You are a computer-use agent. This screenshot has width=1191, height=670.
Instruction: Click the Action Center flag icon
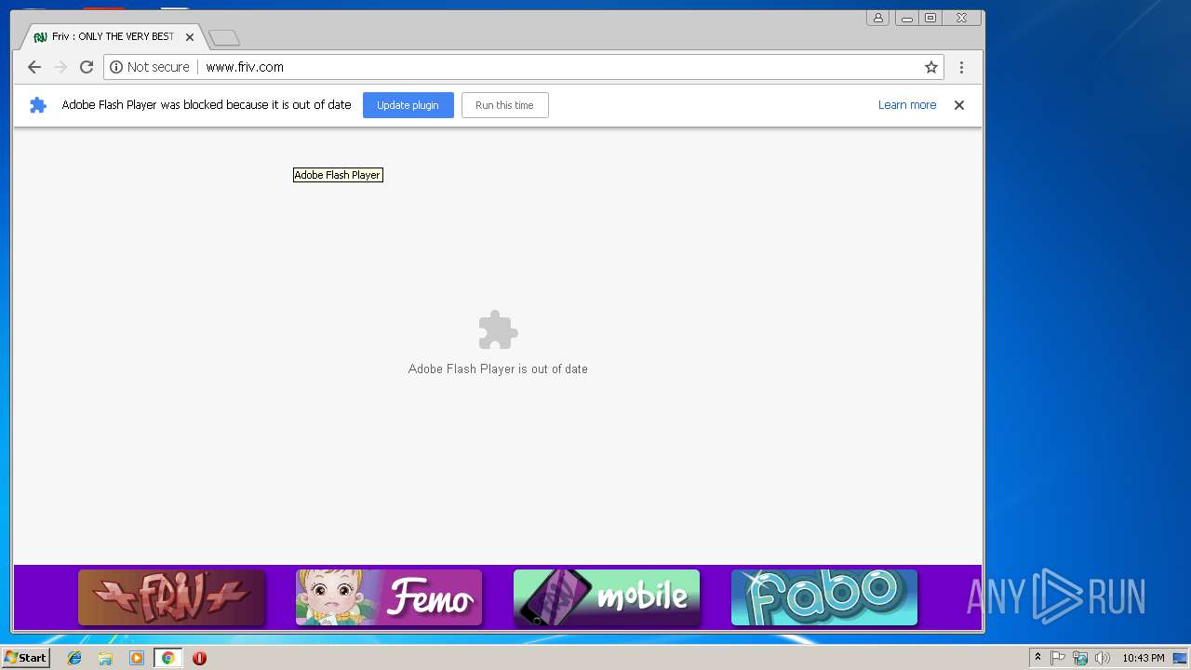tap(1058, 658)
